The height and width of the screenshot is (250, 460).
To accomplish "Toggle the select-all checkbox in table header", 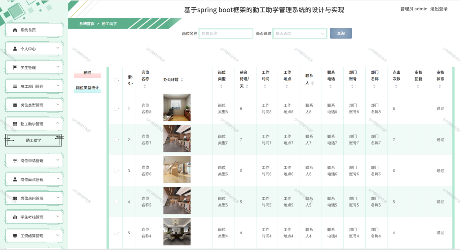I will click(116, 80).
